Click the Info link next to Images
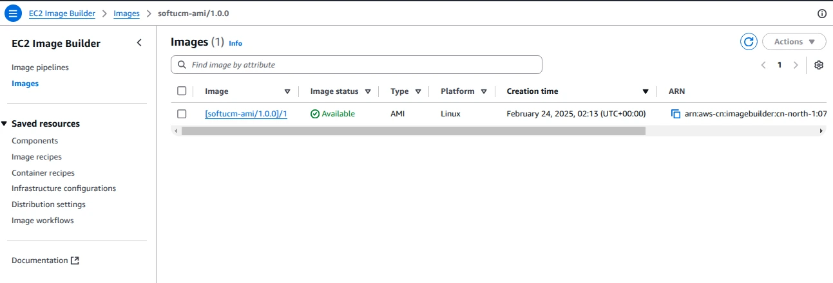The image size is (833, 283). point(236,43)
